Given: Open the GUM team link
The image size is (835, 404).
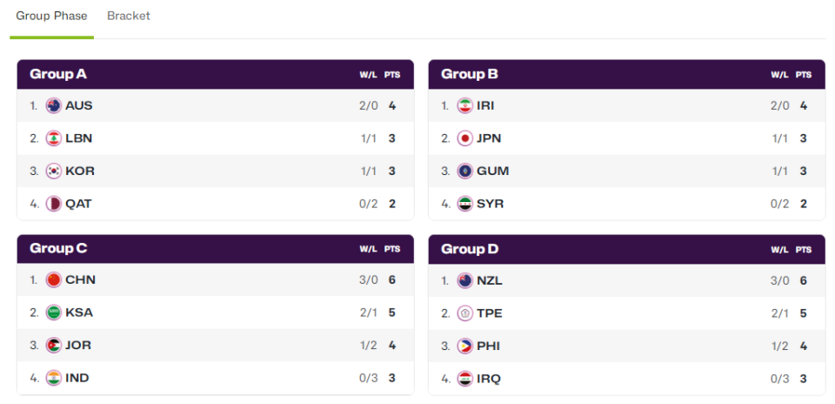Looking at the screenshot, I should [x=492, y=171].
